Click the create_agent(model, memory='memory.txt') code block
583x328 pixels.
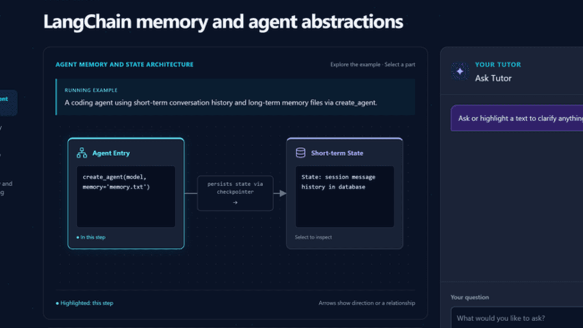point(126,196)
